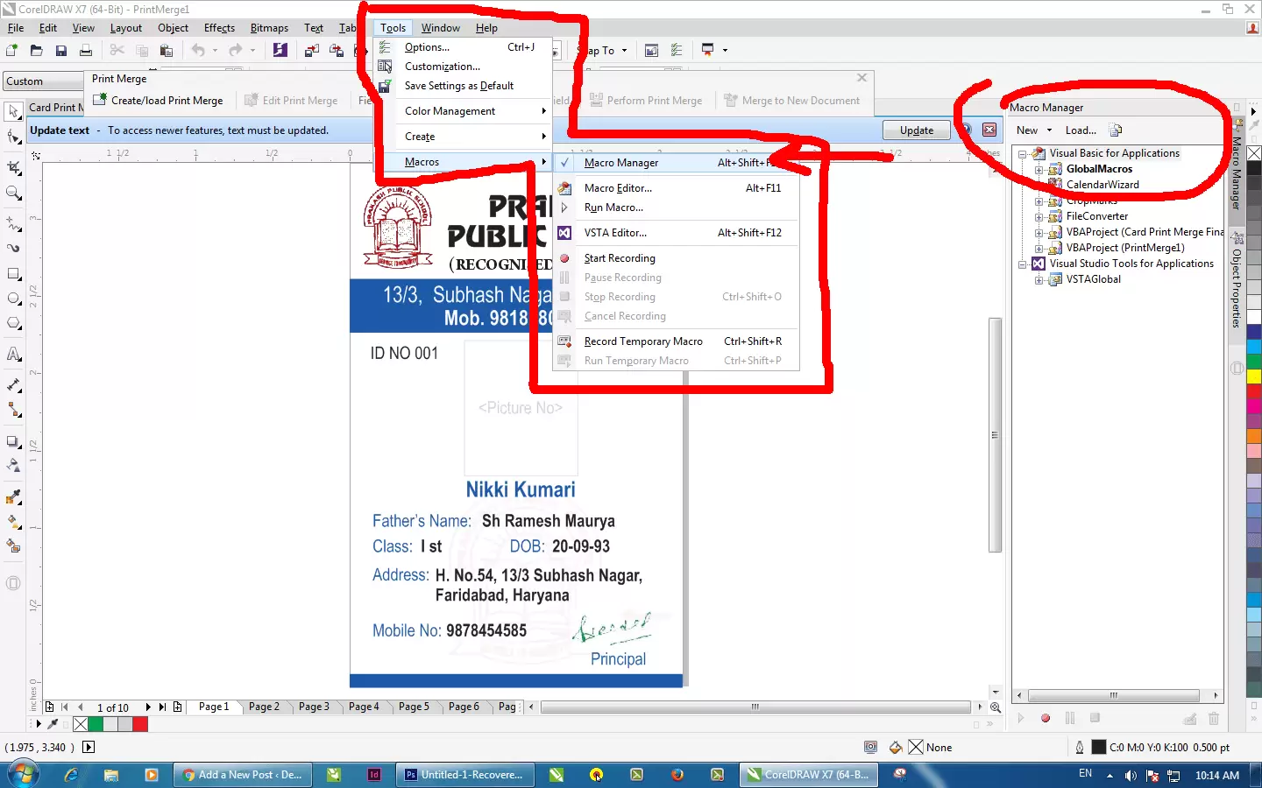Click the document palette eyedropper icon
1262x788 pixels.
click(53, 724)
